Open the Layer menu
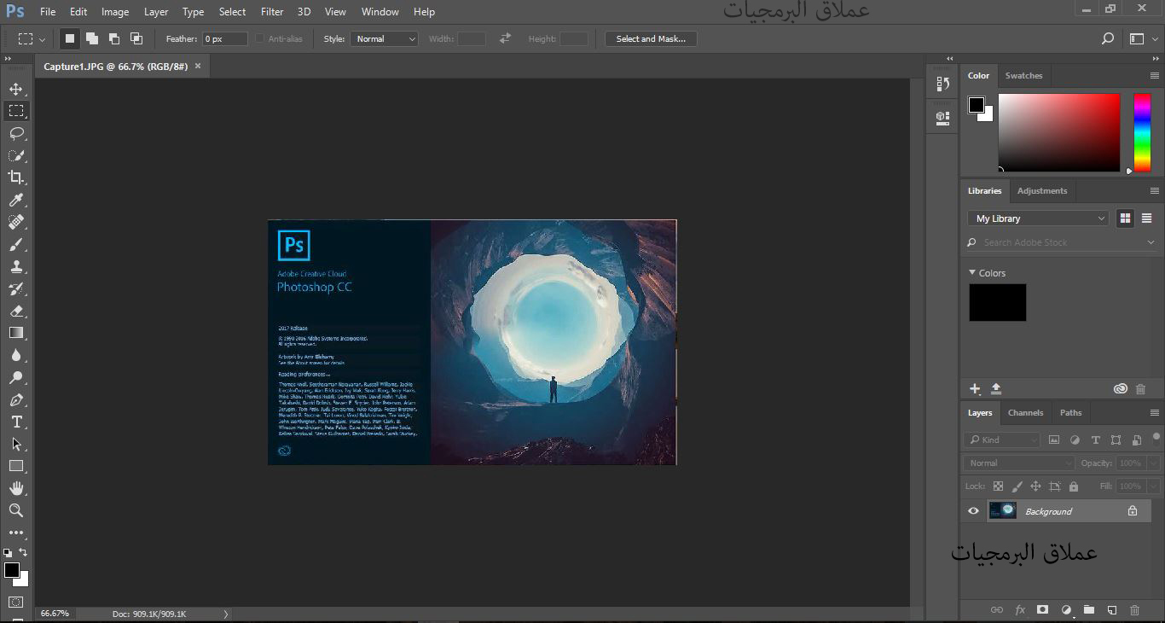The width and height of the screenshot is (1165, 623). (x=156, y=12)
